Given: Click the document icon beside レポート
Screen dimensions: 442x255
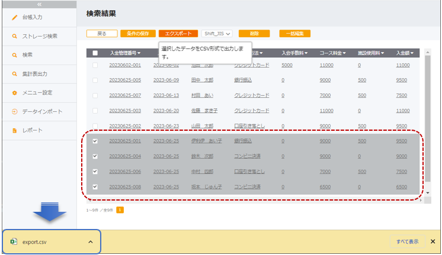Looking at the screenshot, I should click(14, 131).
